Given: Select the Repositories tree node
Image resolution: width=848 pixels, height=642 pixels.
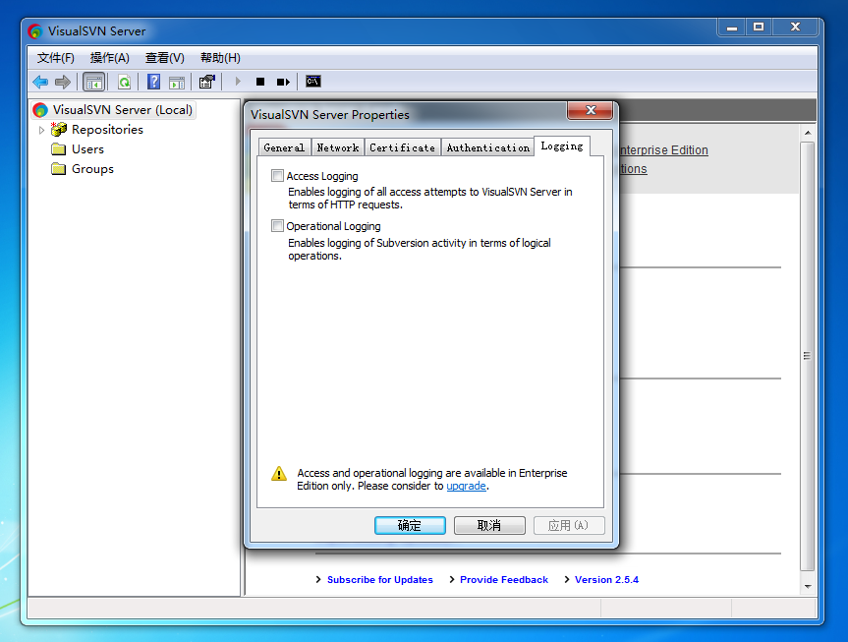Looking at the screenshot, I should coord(108,130).
